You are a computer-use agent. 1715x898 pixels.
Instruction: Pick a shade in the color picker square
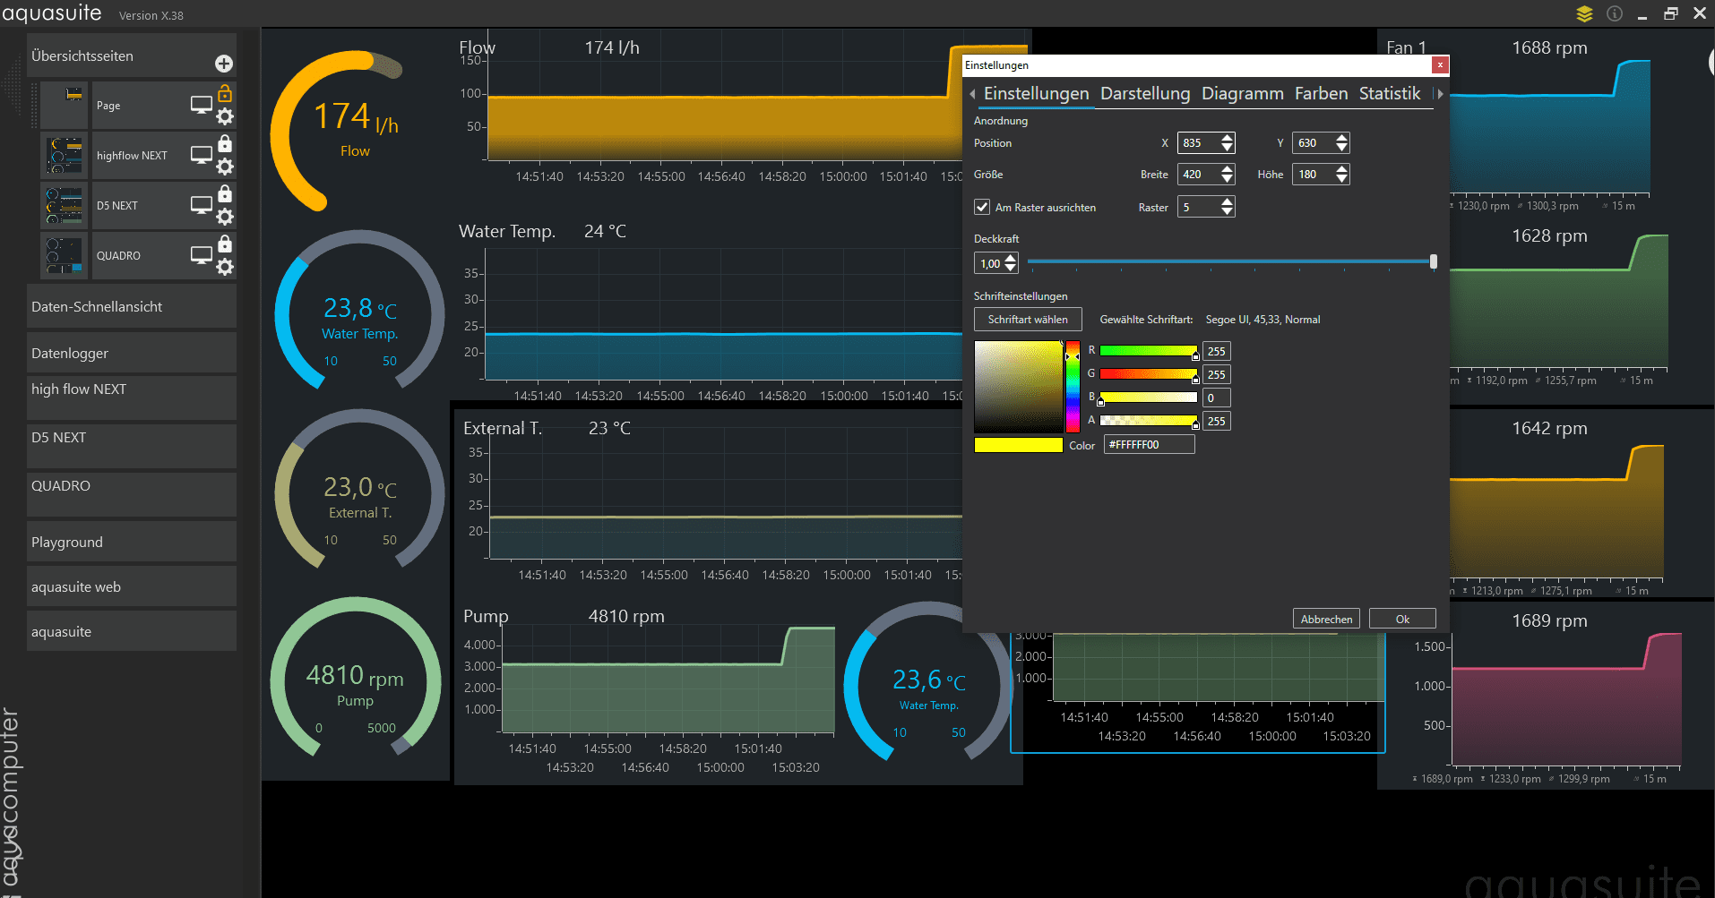pos(1018,387)
